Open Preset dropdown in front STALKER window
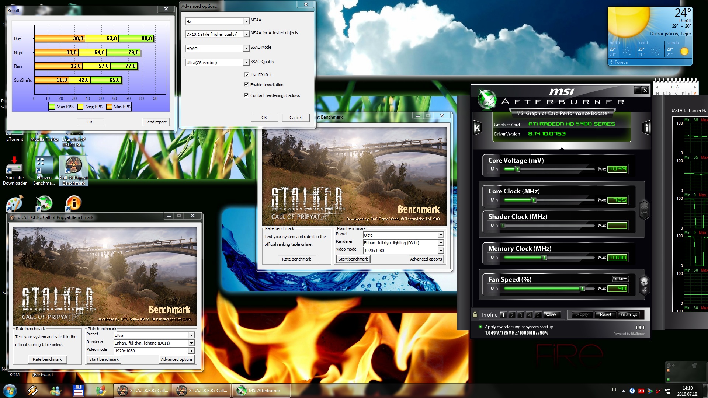 point(191,335)
